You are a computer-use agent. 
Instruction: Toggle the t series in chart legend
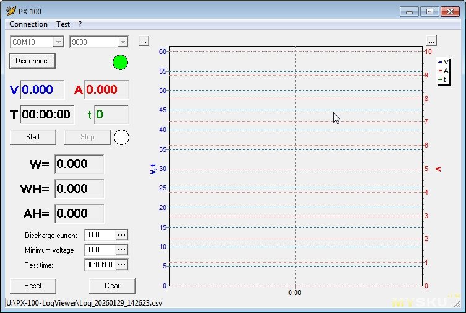click(x=444, y=79)
